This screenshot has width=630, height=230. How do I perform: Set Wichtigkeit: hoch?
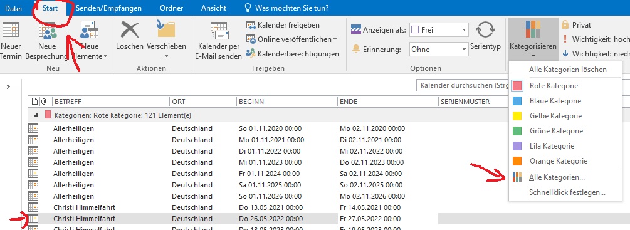(x=596, y=39)
